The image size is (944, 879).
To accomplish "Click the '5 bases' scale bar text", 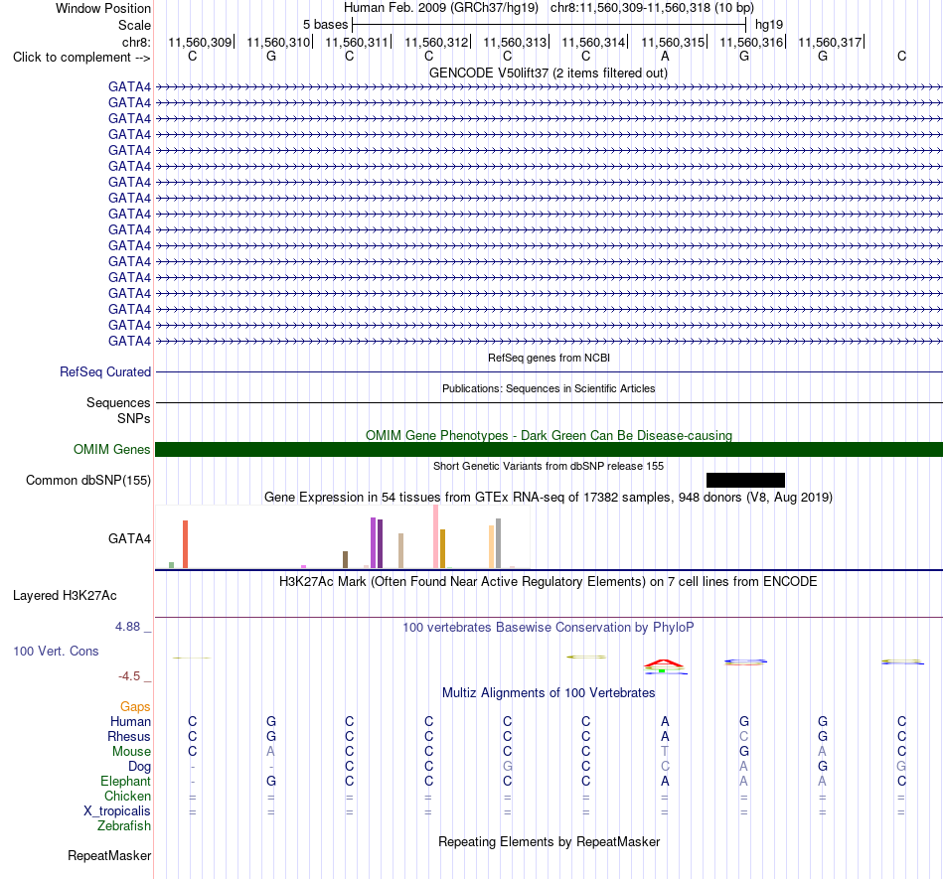I will [x=325, y=25].
